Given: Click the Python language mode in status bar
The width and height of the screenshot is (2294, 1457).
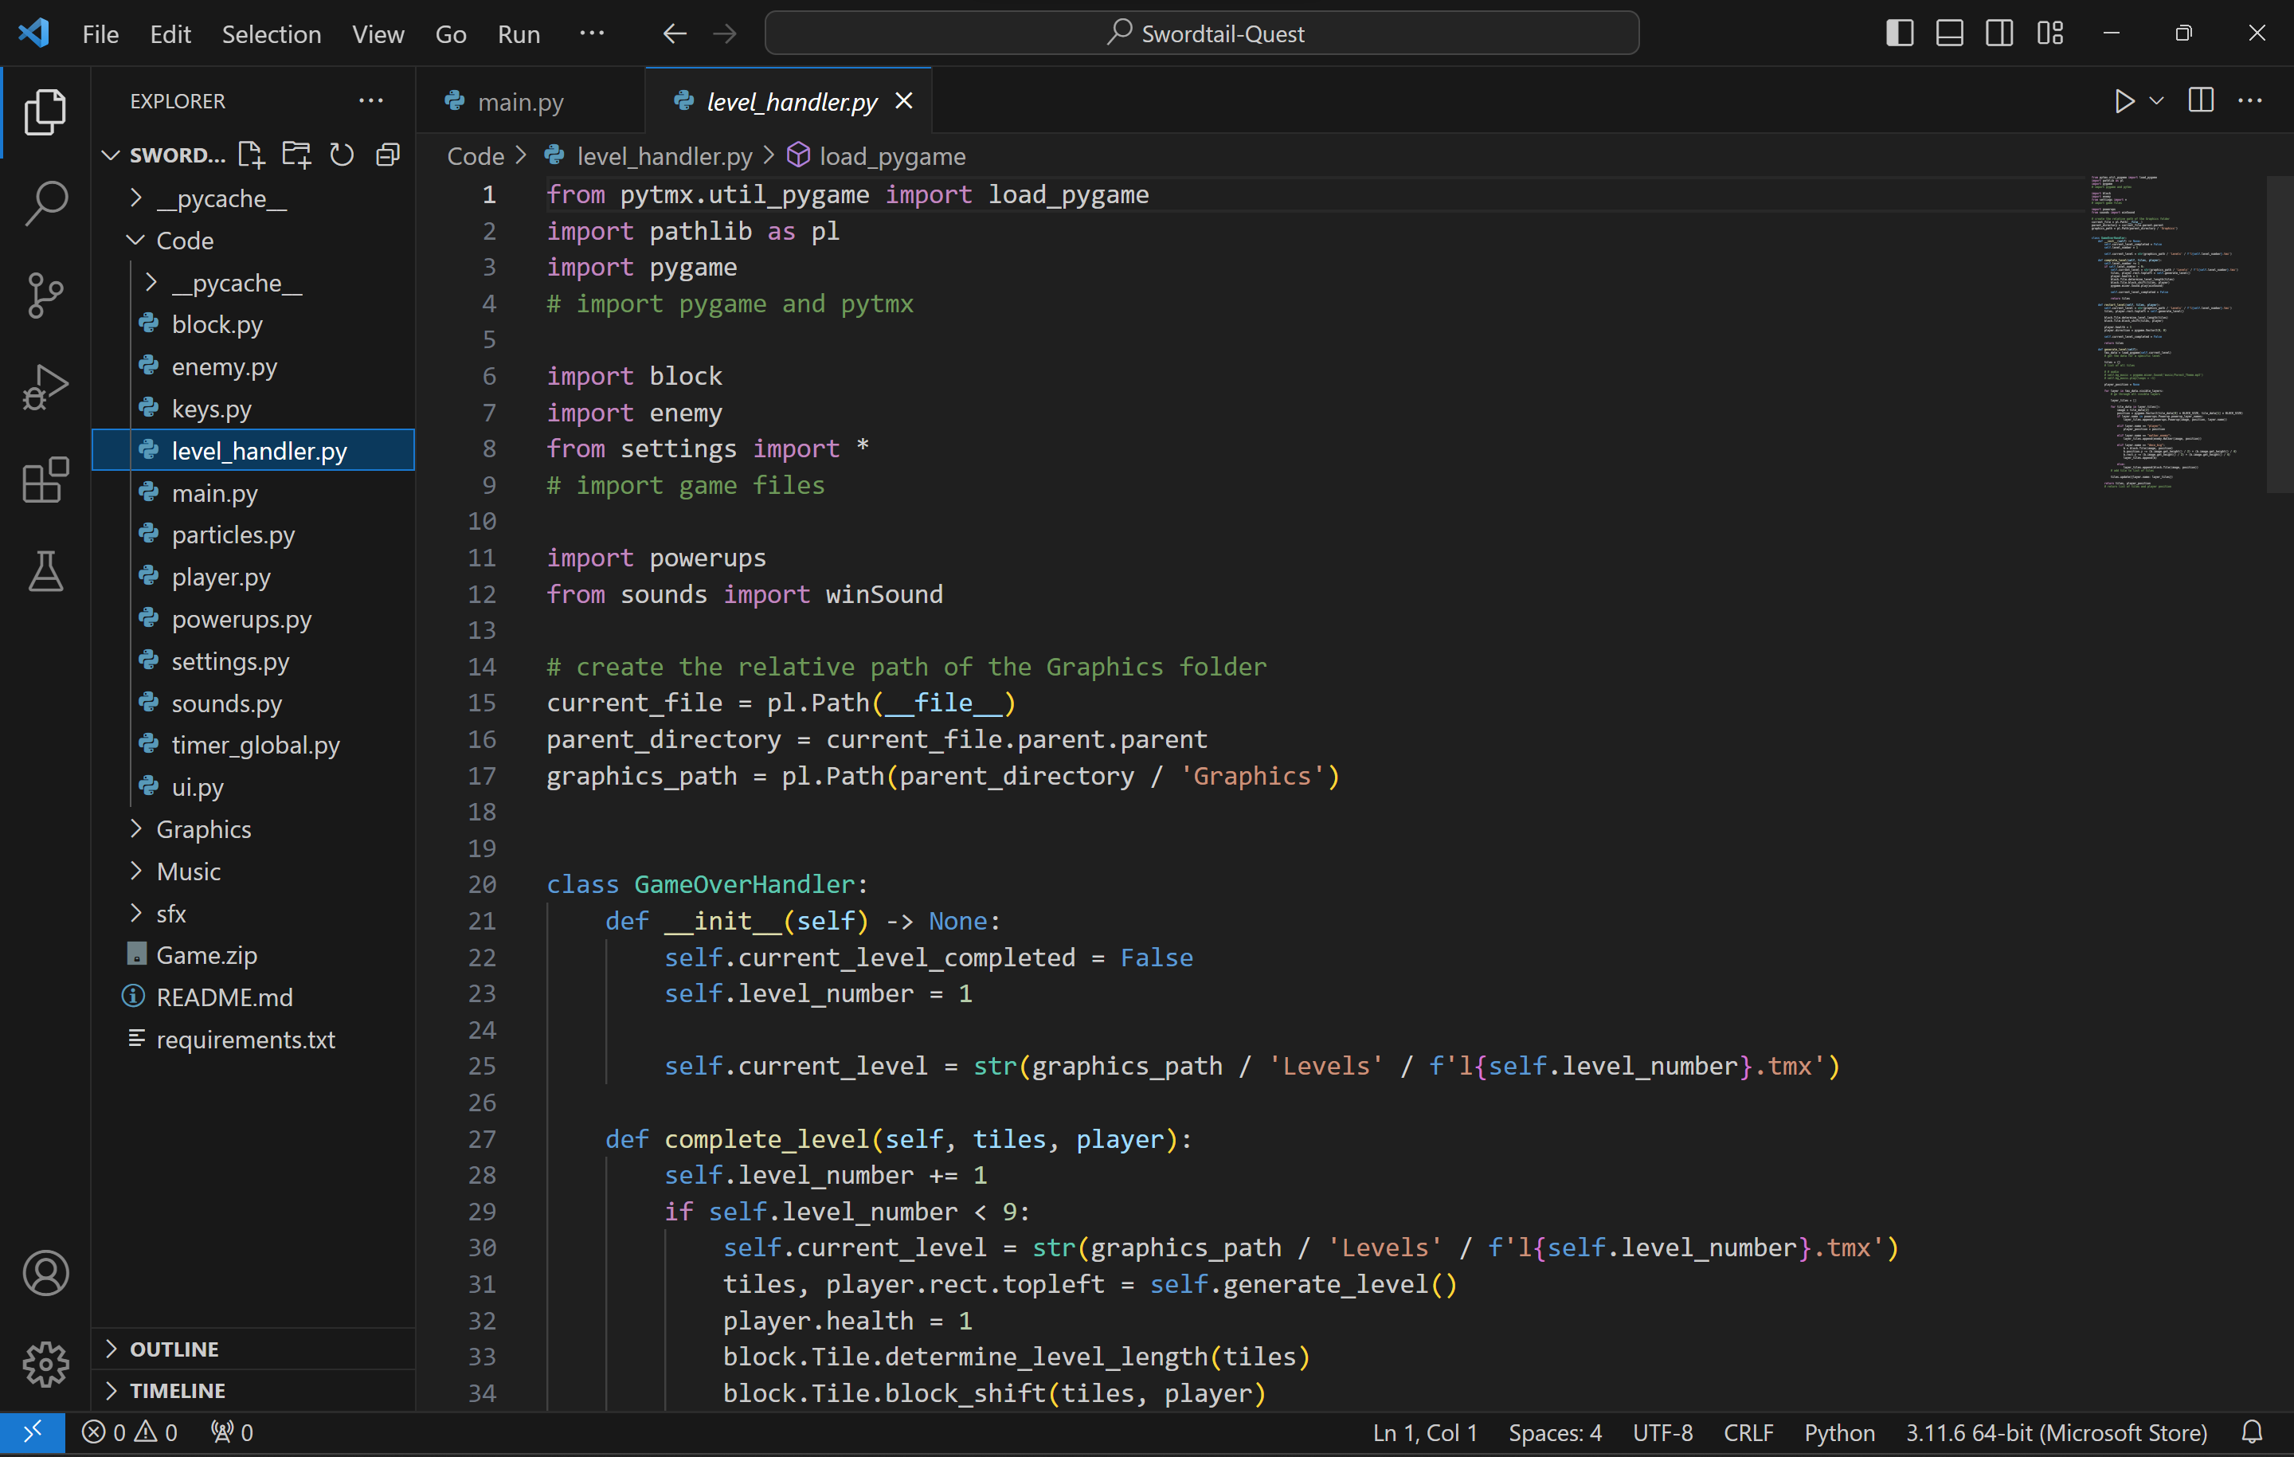Looking at the screenshot, I should point(1838,1432).
